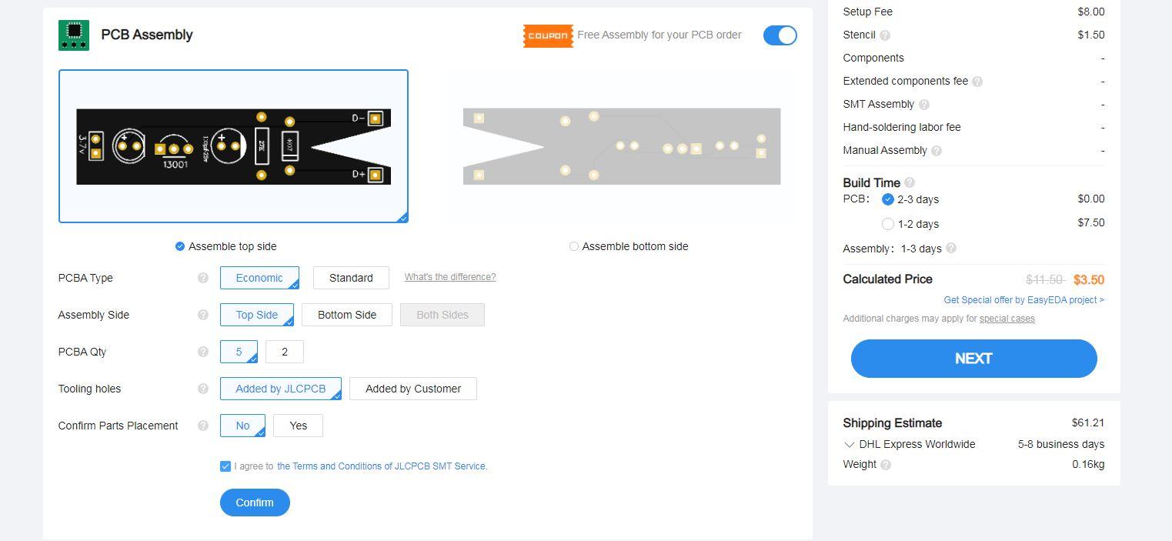1172x541 pixels.
Task: Click the Hand-soldering labor fee label
Action: pos(902,127)
